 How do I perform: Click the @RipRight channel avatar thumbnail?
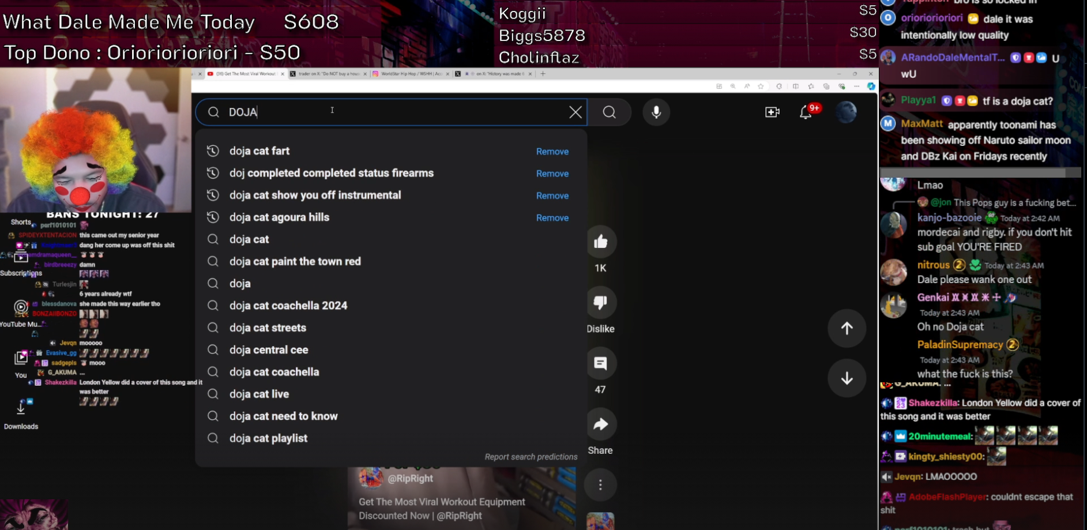pos(371,478)
